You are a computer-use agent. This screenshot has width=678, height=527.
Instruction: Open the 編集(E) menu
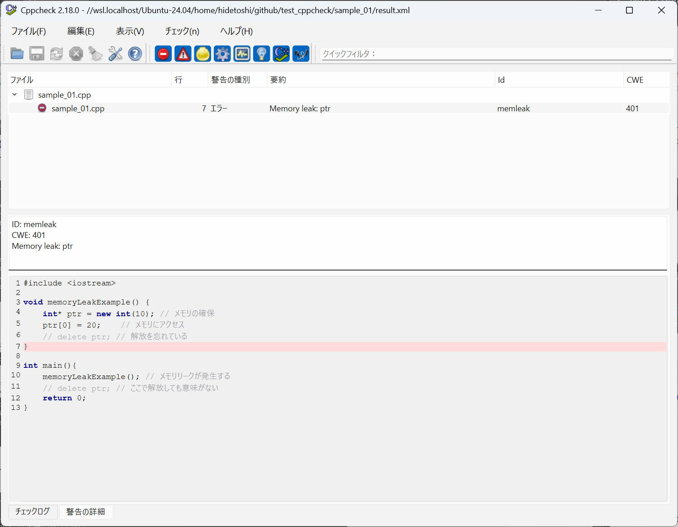[x=81, y=31]
